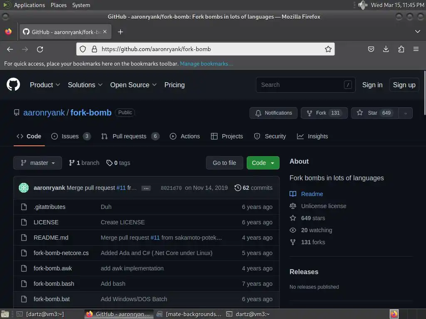This screenshot has height=319, width=426.
Task: Click the fork icon beside 131 forks
Action: [x=293, y=242]
